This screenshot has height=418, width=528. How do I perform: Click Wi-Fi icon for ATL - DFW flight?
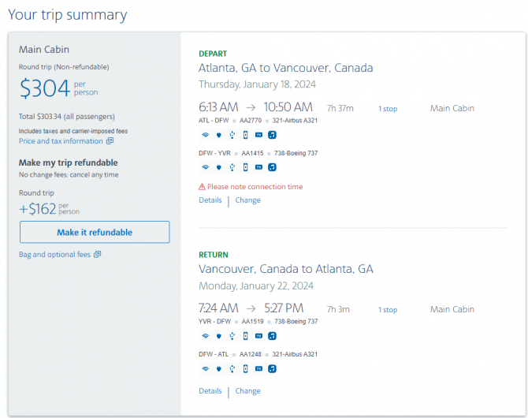(206, 135)
